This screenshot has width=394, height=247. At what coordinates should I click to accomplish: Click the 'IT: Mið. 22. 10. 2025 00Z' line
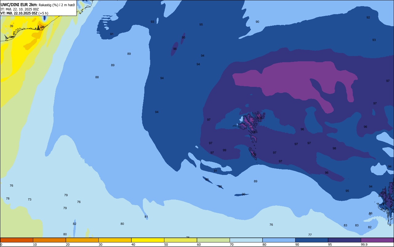[x=20, y=9]
